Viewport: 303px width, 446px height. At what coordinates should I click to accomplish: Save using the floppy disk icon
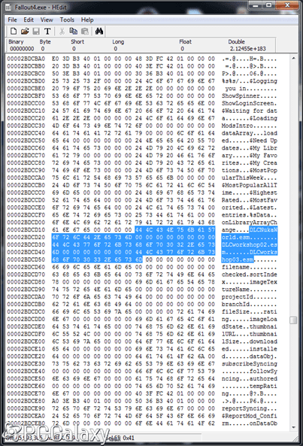click(x=36, y=31)
